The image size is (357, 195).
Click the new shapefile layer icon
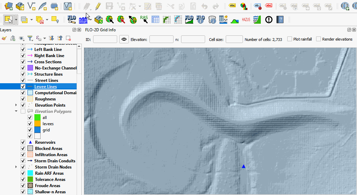[x=32, y=6]
